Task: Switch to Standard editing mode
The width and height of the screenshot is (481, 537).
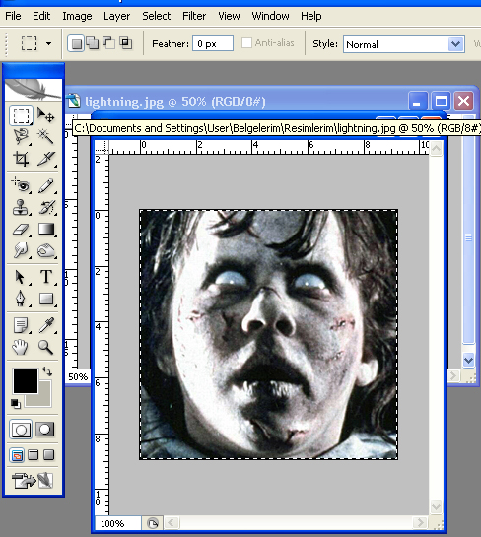Action: point(21,430)
